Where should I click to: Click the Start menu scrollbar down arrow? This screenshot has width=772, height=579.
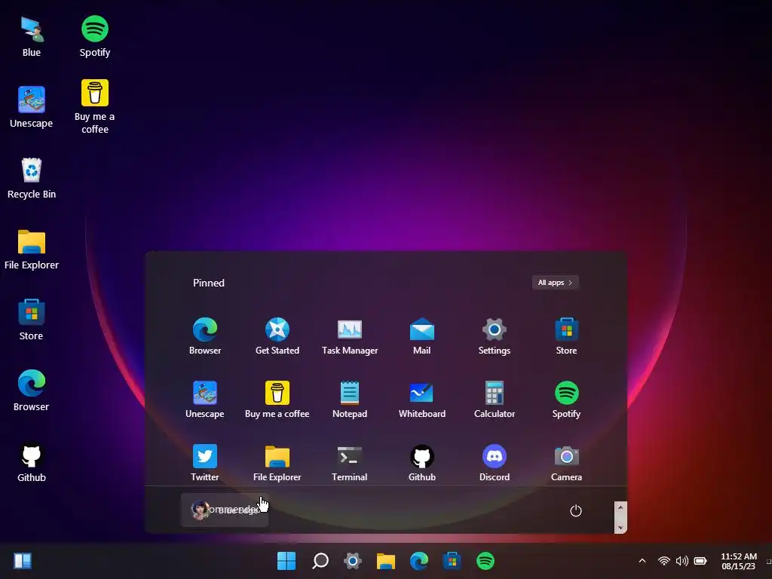point(620,528)
